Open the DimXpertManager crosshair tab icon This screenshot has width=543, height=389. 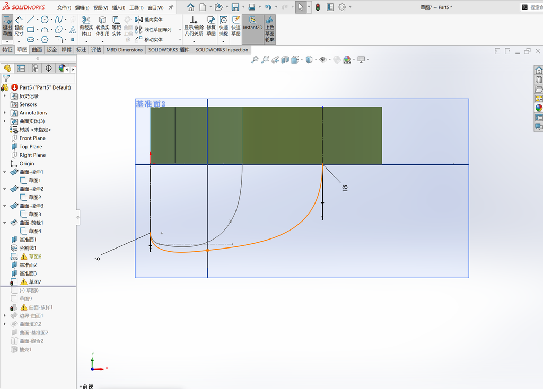(48, 68)
